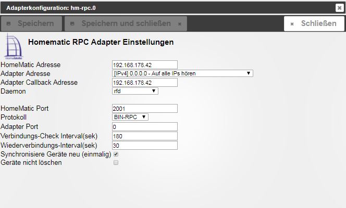
Task: Click the Schließen button
Action: [x=314, y=23]
